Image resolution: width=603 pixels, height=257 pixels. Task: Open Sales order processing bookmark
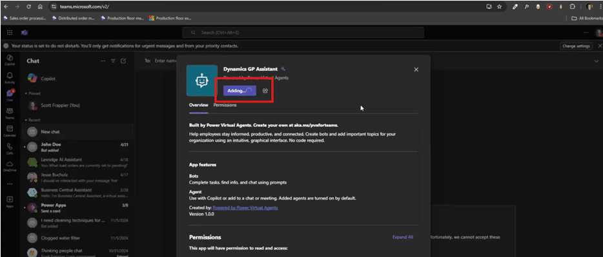click(x=25, y=18)
